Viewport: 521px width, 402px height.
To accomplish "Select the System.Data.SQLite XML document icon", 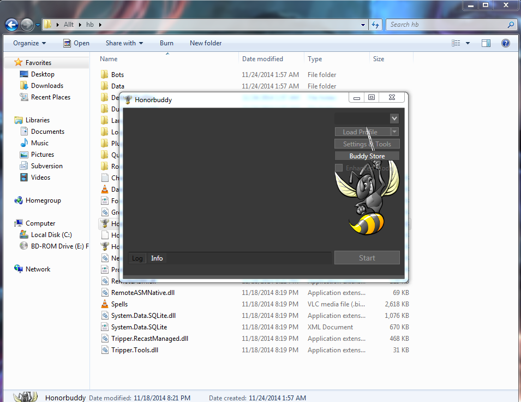I will coord(105,327).
